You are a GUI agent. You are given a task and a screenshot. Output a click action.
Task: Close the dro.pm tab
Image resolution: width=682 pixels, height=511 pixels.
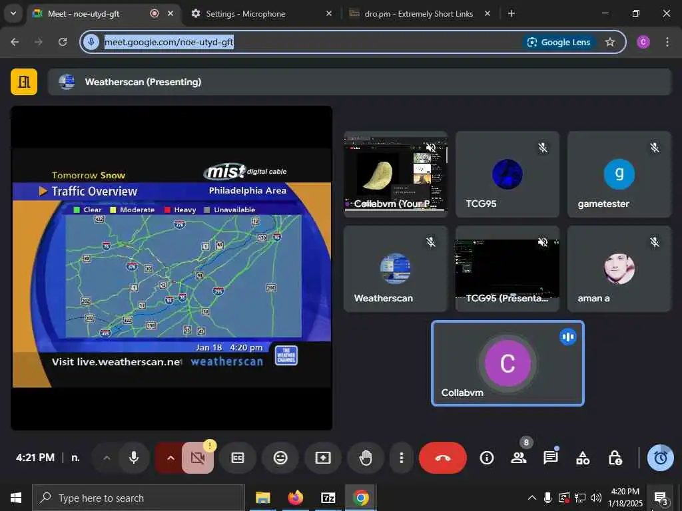pos(487,13)
